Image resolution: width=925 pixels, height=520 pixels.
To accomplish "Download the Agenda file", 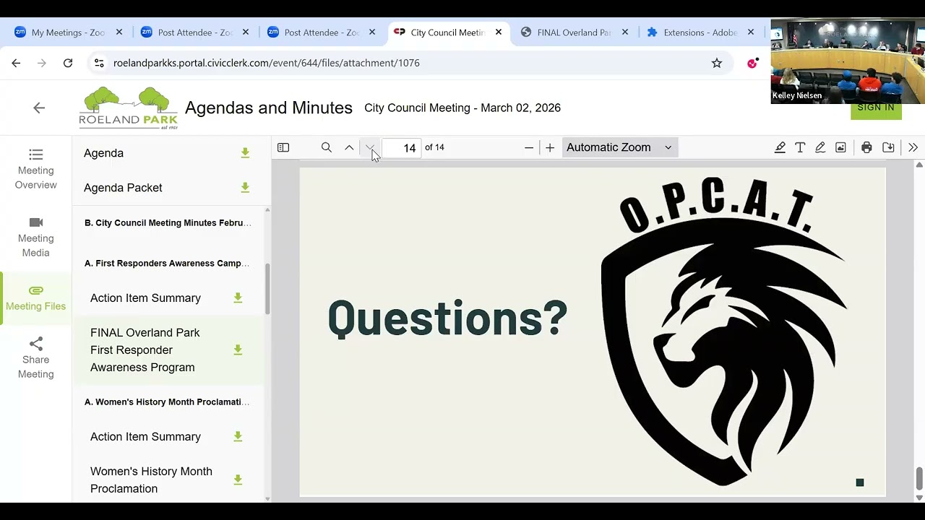I will tap(245, 153).
